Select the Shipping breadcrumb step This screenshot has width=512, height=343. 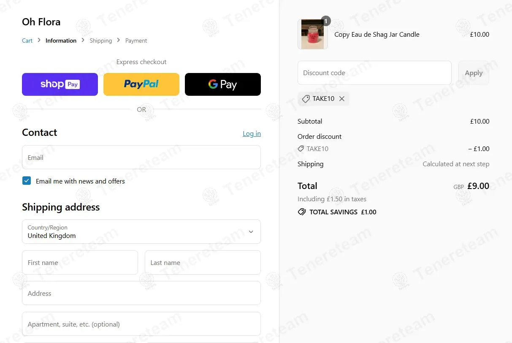(x=101, y=41)
